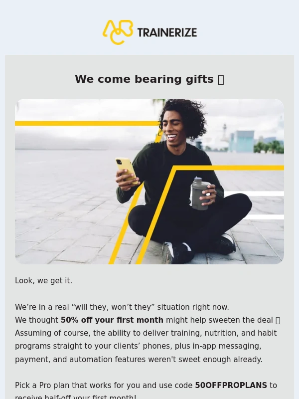
Task: Click the lighthouse tower in the background
Action: tap(225, 132)
